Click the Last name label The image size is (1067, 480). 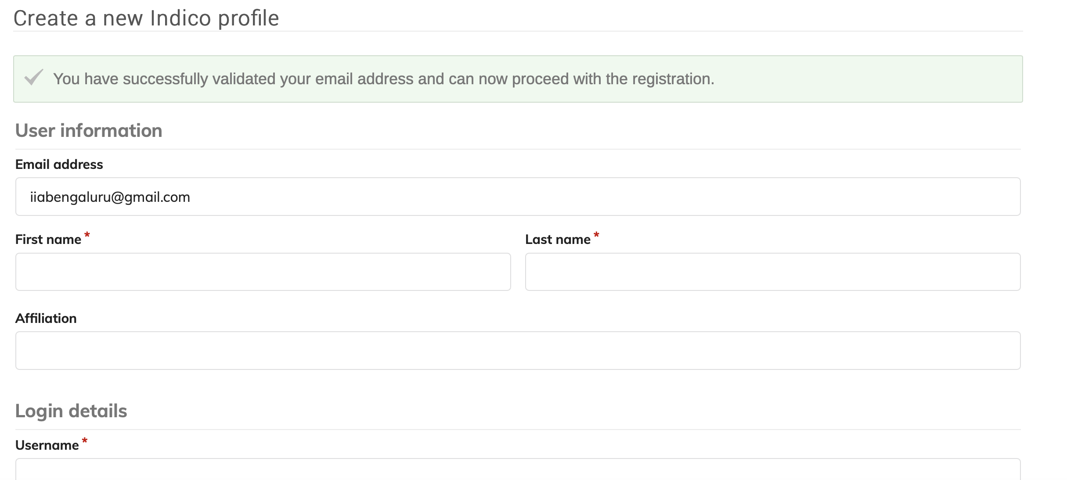click(558, 240)
